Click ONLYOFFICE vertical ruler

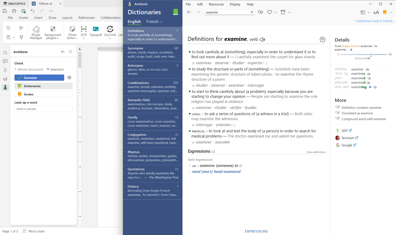pyautogui.click(x=80, y=139)
